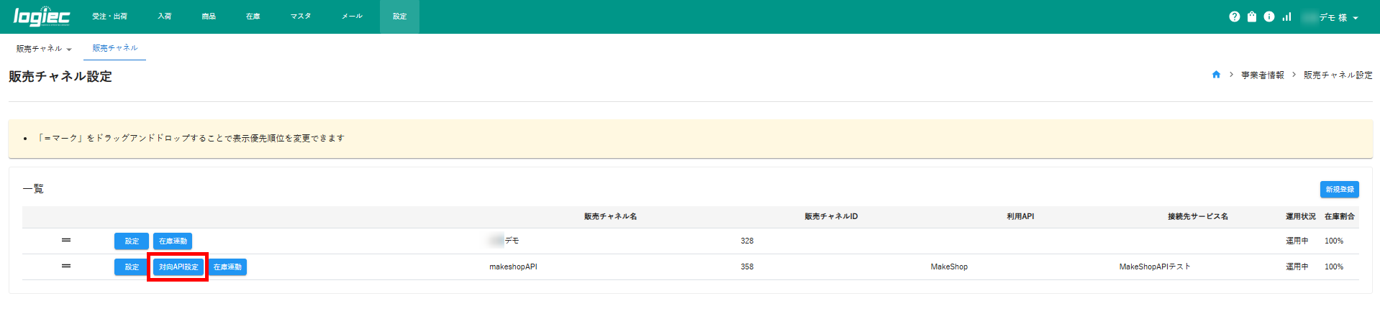Click the drag handle for makeshopAPI row
The height and width of the screenshot is (329, 1380).
(66, 267)
